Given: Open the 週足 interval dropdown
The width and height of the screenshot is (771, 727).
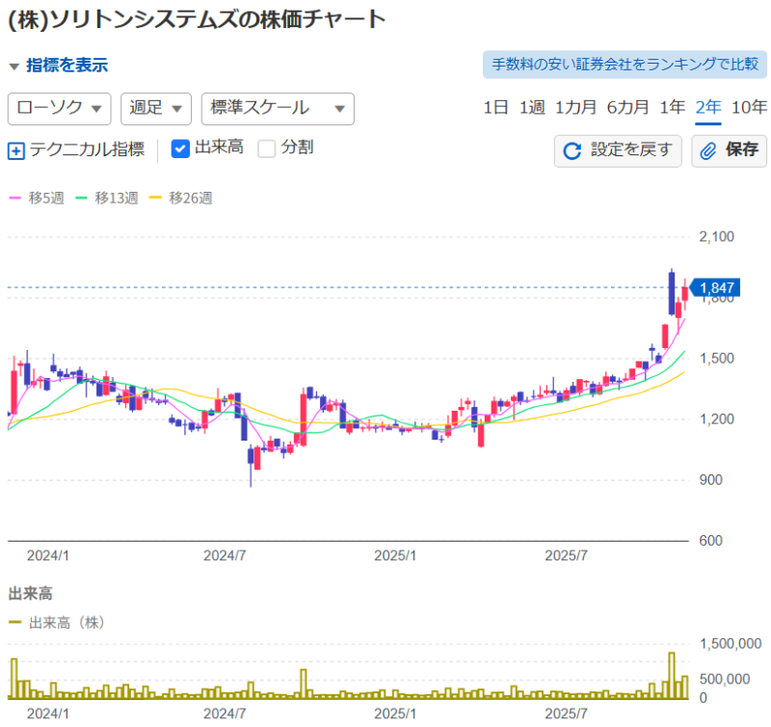Looking at the screenshot, I should [156, 108].
